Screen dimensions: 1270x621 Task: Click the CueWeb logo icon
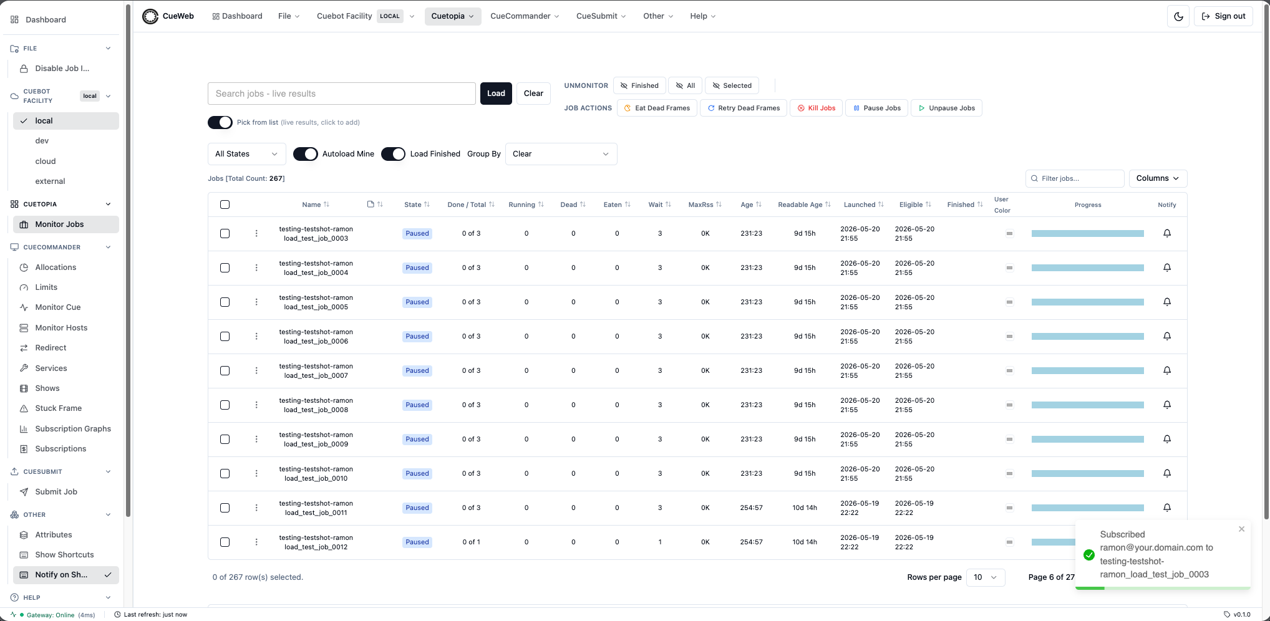point(150,16)
